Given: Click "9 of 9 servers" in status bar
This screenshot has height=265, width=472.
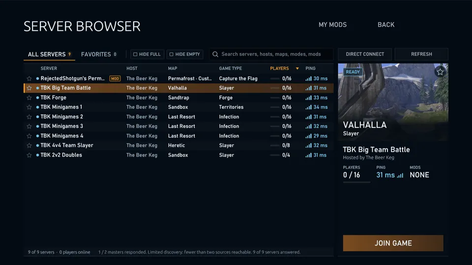Looking at the screenshot, I should 41,252.
